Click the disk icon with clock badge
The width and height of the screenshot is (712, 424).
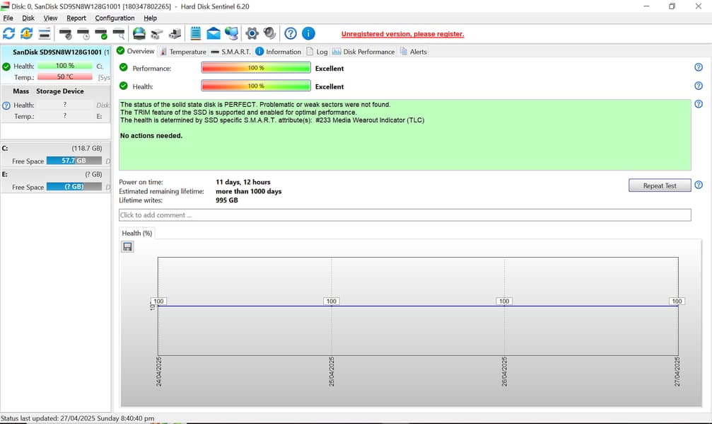coord(83,33)
